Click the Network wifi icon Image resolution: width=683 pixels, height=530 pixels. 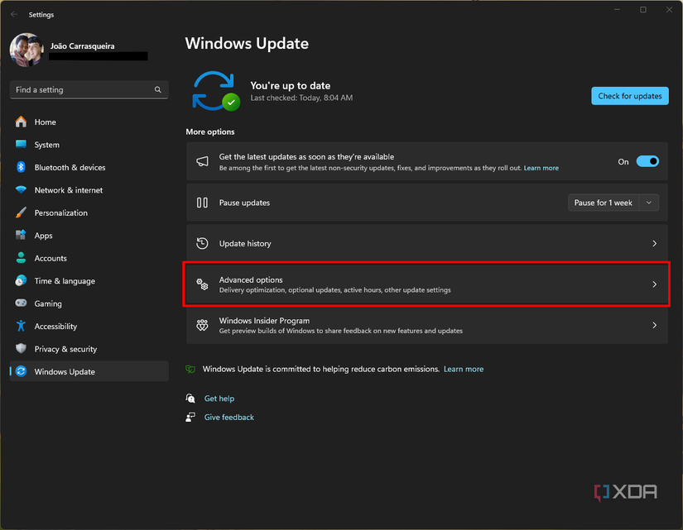point(21,189)
